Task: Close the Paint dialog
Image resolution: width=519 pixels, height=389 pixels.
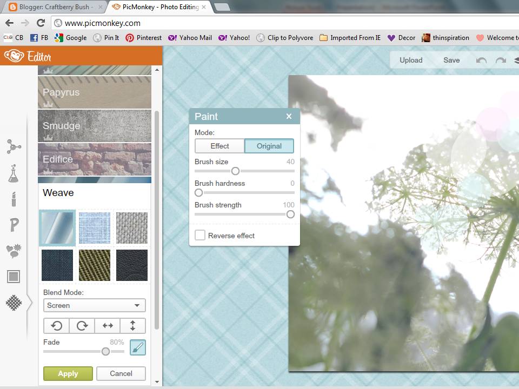Action: (289, 117)
